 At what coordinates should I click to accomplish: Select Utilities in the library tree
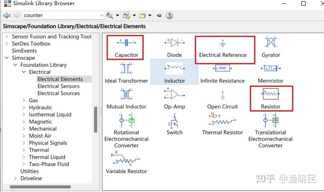point(29,171)
